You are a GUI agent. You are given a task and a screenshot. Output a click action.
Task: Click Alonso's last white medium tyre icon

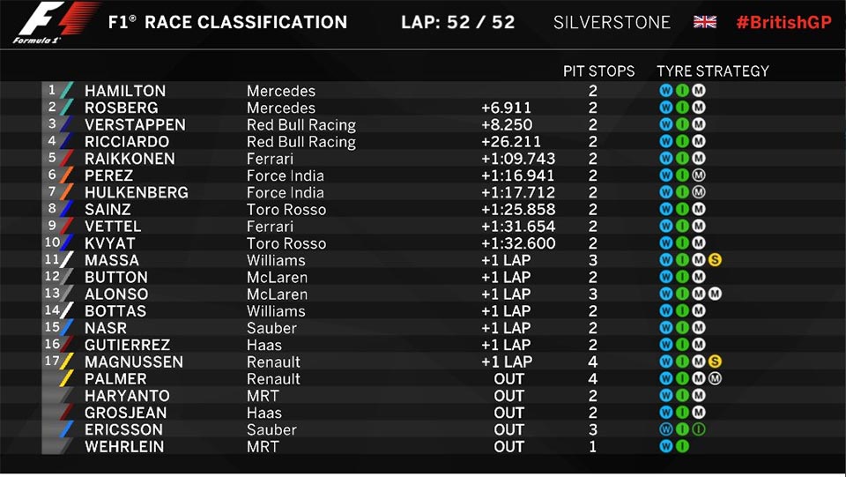pos(715,294)
